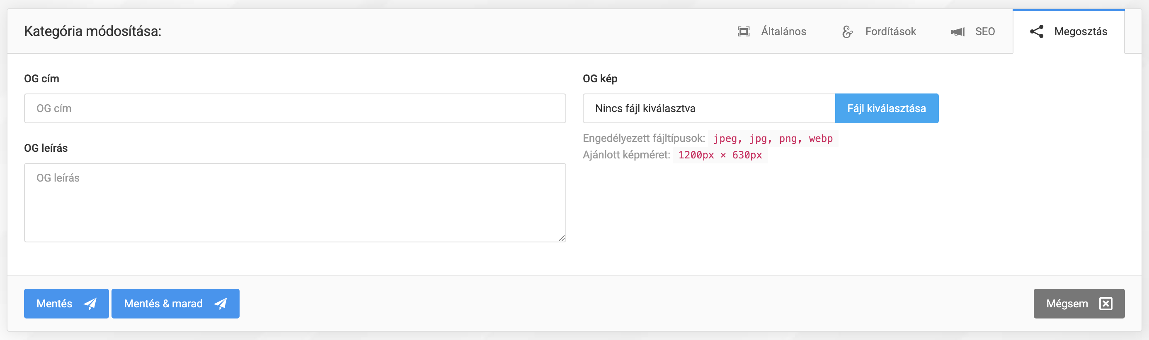Click the ampersand icon beside Fordítások
1149x340 pixels.
tap(847, 31)
